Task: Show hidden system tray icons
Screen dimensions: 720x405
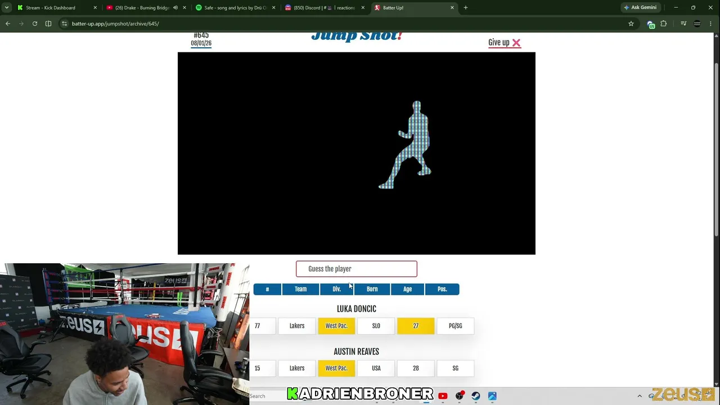Action: (x=640, y=396)
